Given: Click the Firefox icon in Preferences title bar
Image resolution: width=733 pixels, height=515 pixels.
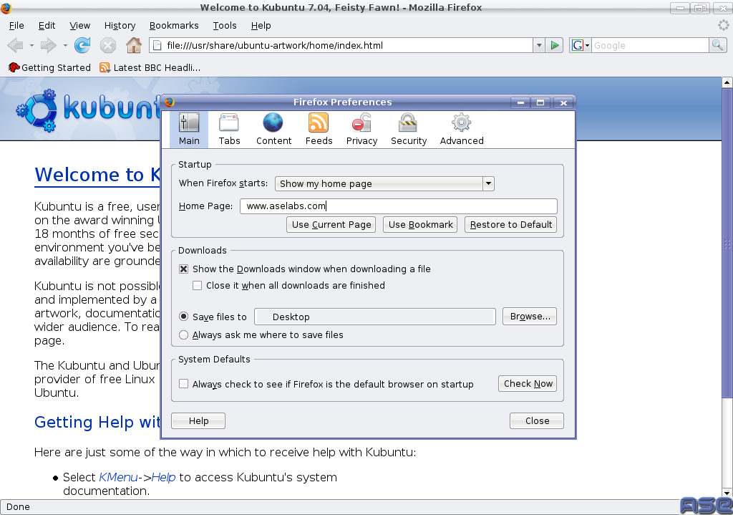Looking at the screenshot, I should click(x=169, y=102).
